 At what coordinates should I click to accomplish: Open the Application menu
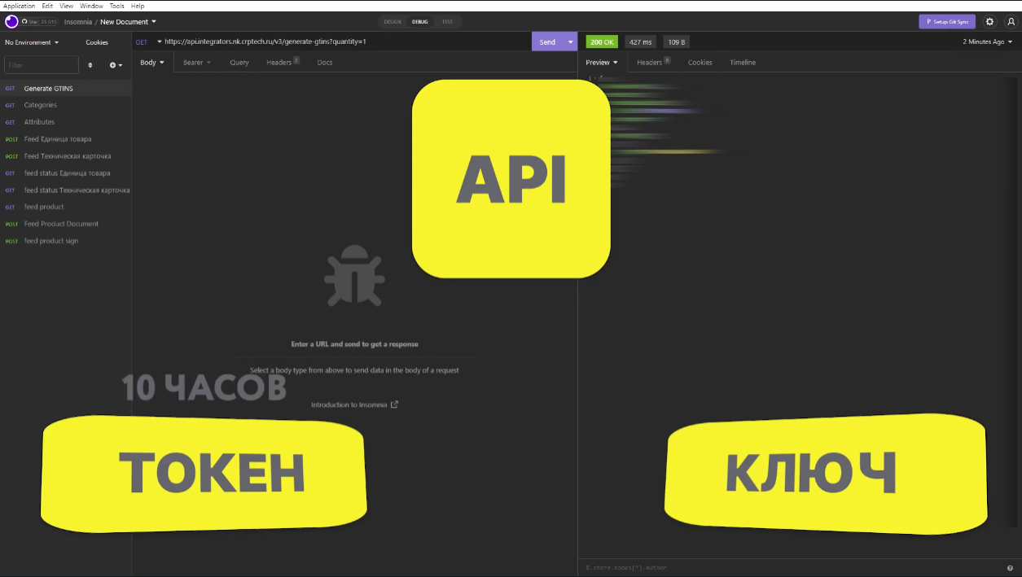[x=20, y=6]
